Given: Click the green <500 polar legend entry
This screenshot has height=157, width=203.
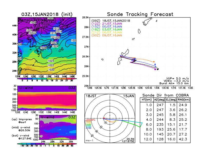Looking at the screenshot, I should click(x=88, y=125).
